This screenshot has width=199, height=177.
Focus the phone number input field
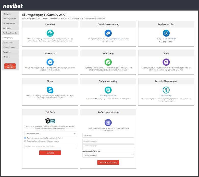tap(50, 147)
